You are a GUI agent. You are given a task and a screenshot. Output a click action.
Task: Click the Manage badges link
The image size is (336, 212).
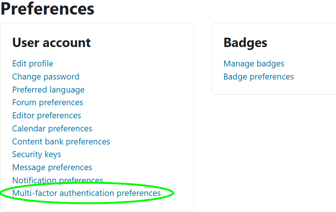pos(254,63)
